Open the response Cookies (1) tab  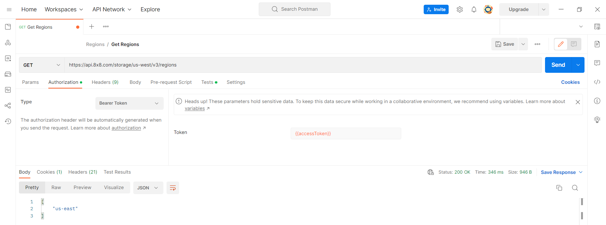click(49, 172)
